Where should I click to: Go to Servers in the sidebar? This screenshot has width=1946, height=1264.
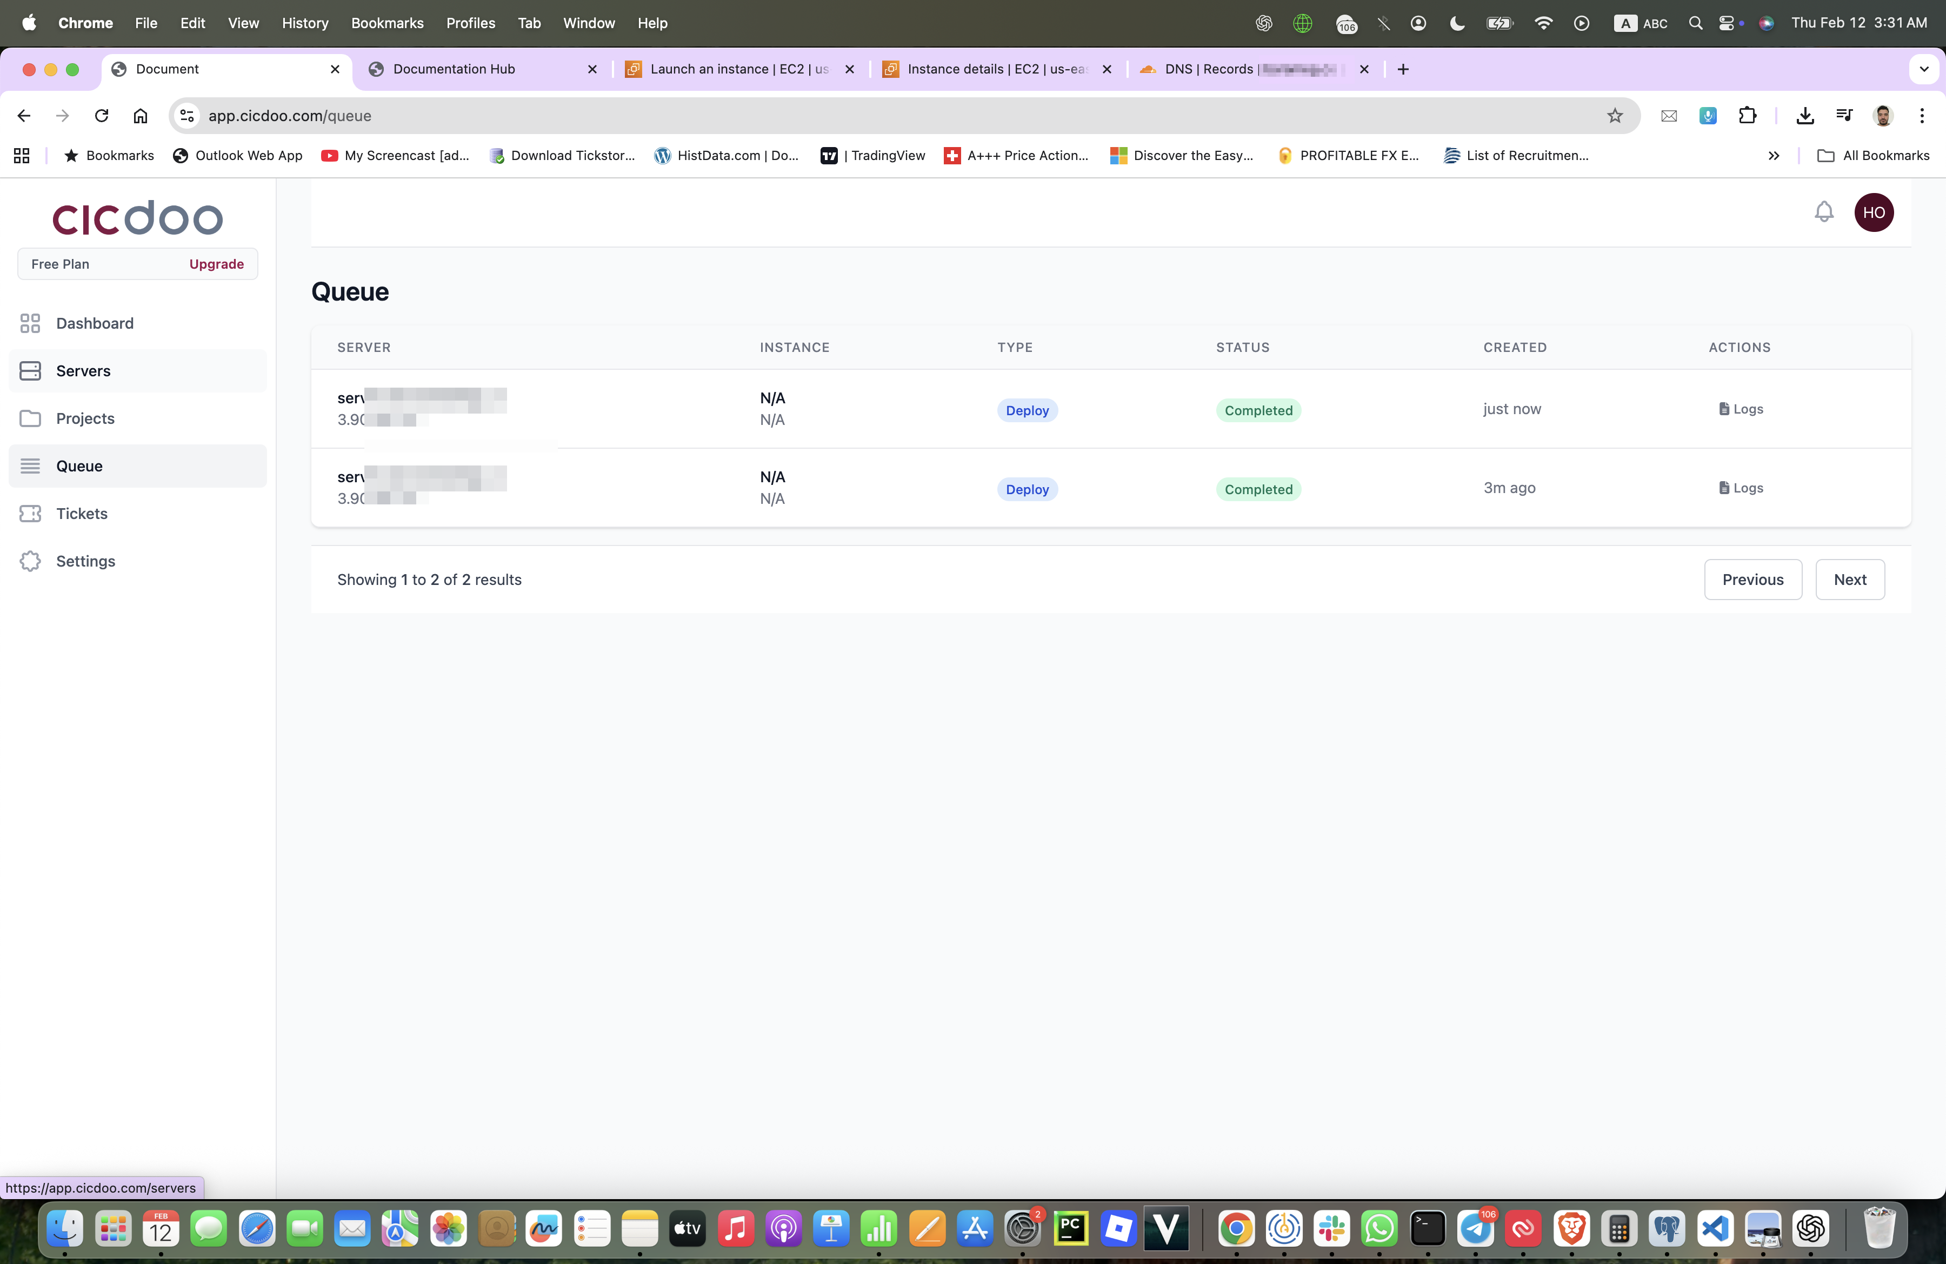point(83,370)
